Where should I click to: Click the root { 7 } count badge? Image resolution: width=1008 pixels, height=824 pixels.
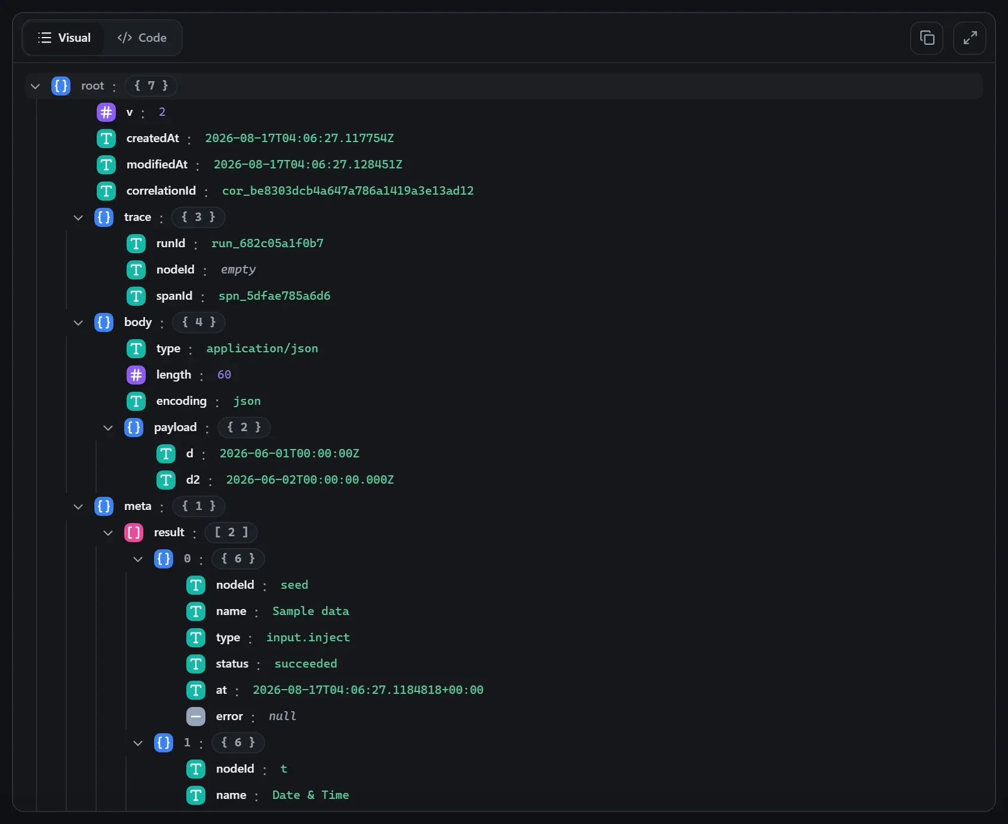[151, 86]
